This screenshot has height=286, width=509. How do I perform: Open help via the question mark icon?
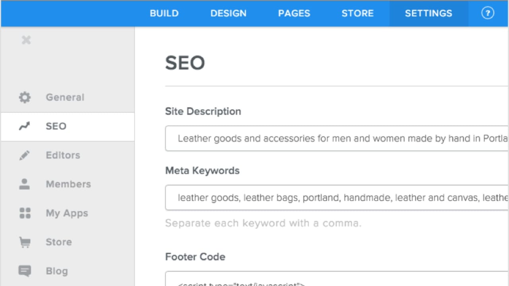point(488,13)
